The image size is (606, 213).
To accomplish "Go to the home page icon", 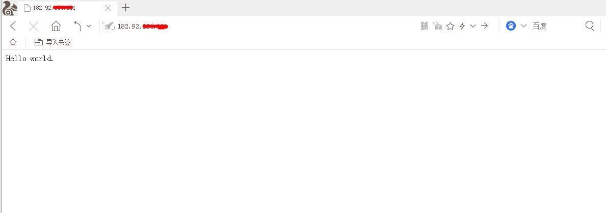I will (56, 26).
